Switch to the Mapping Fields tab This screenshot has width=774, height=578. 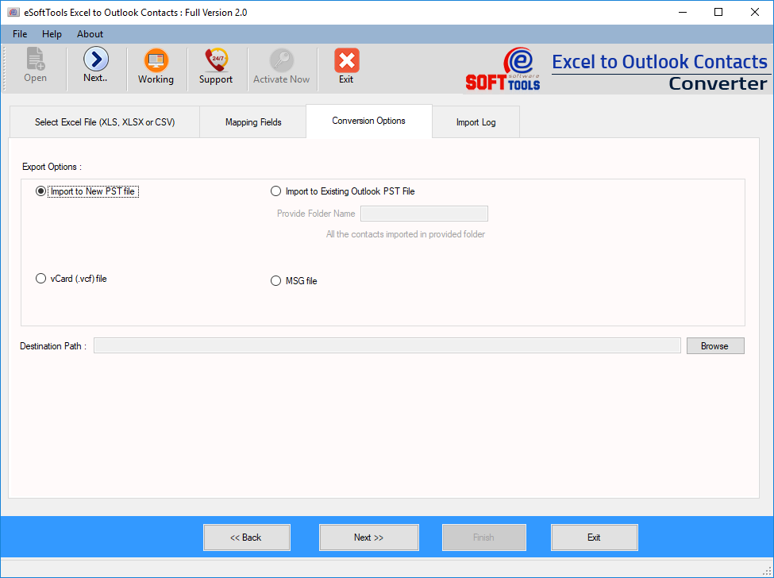coord(253,122)
